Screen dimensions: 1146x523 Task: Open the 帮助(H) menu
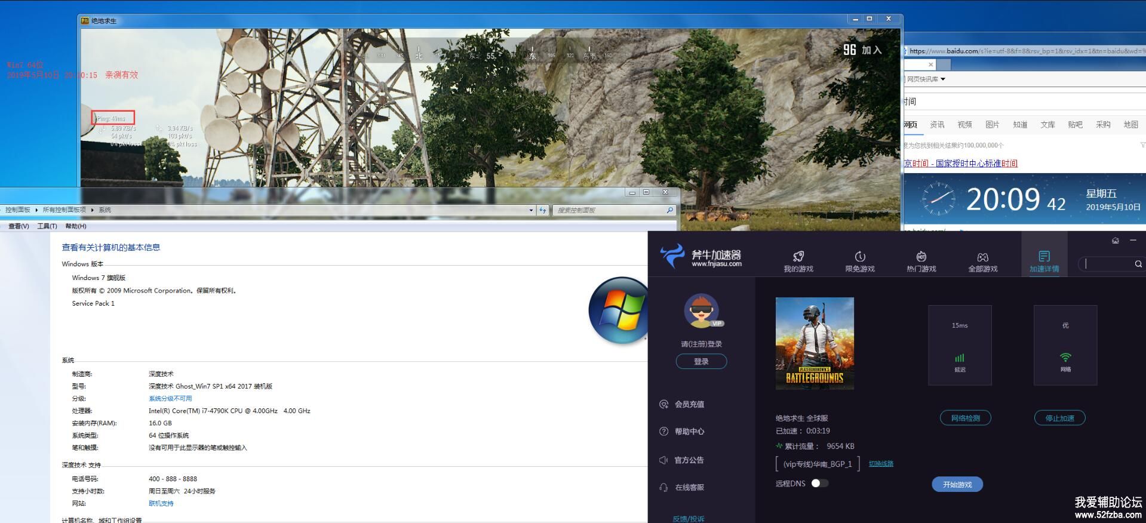pyautogui.click(x=76, y=226)
